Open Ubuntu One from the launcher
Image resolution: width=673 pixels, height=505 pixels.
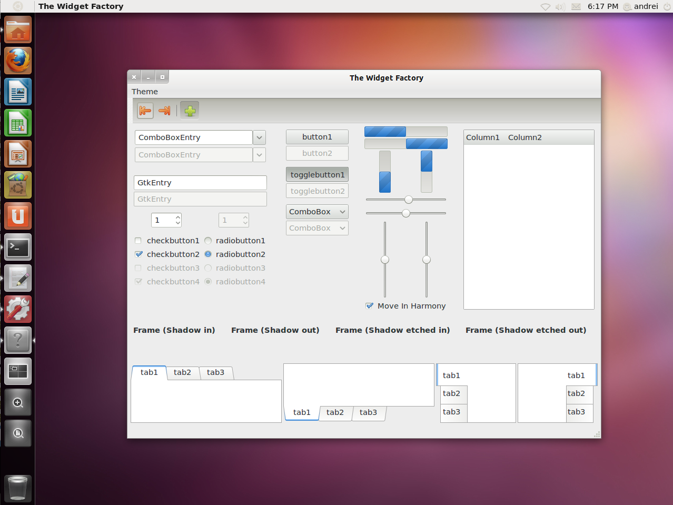coord(18,216)
